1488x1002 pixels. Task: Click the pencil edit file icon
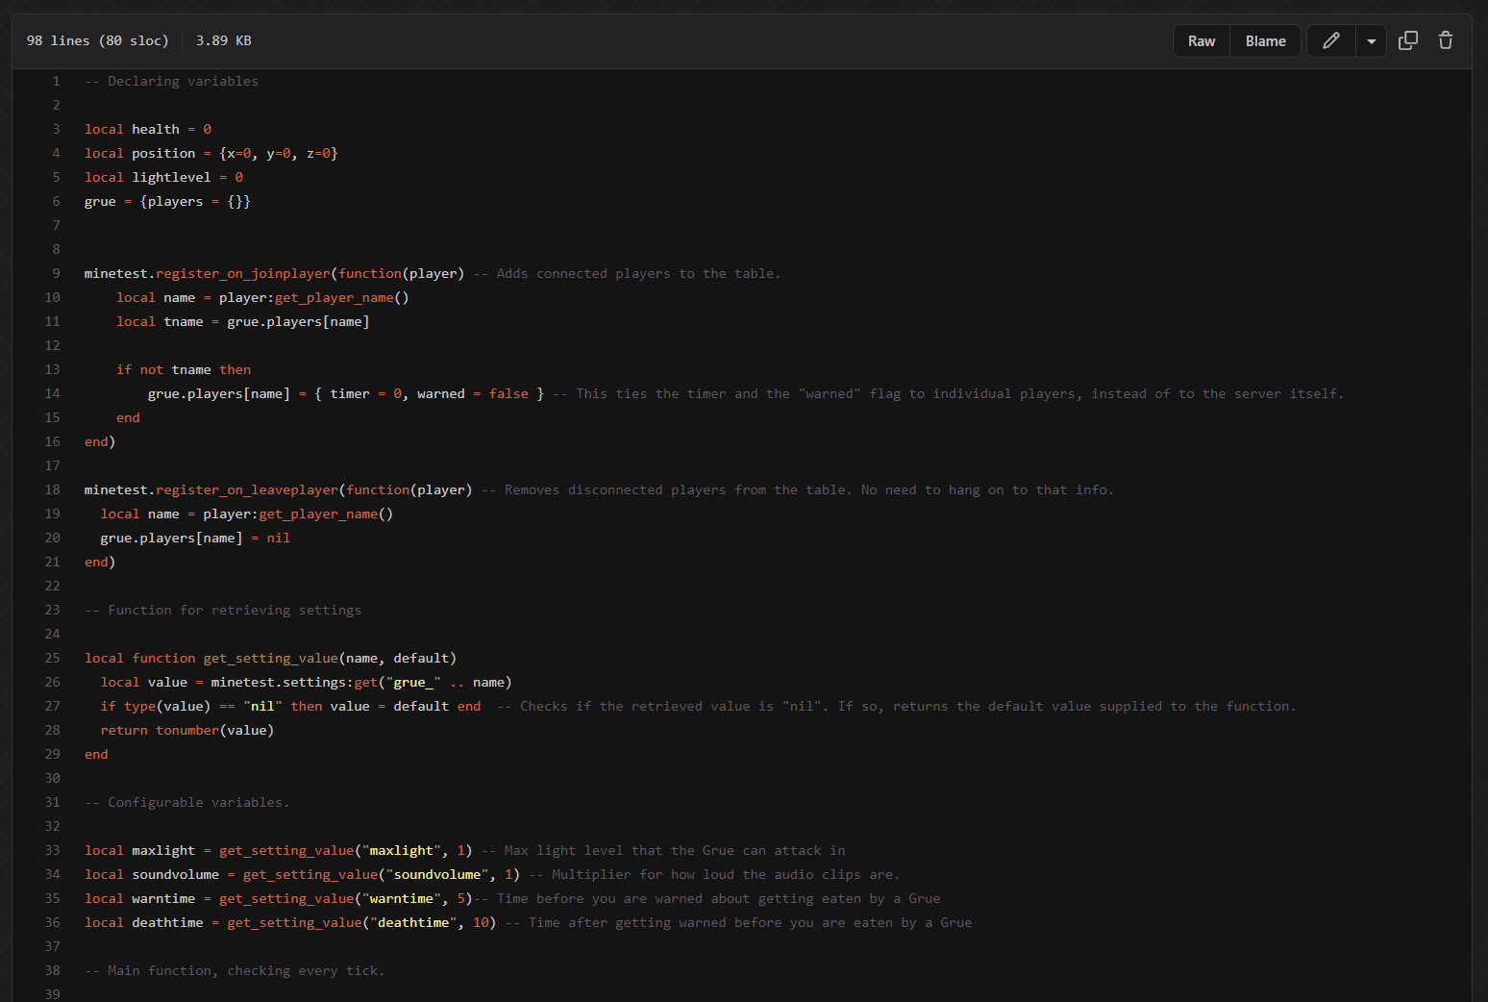pyautogui.click(x=1330, y=40)
